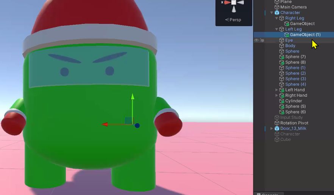Click the gray right cone of the scene gizmo
The width and height of the screenshot is (334, 195).
tap(240, 2)
